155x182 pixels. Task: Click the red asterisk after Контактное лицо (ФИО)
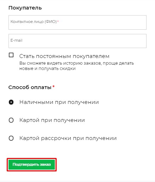[58, 21]
